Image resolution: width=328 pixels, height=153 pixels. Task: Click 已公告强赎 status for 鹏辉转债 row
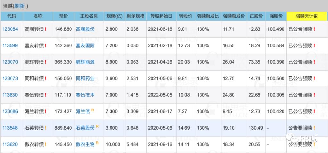300,62
